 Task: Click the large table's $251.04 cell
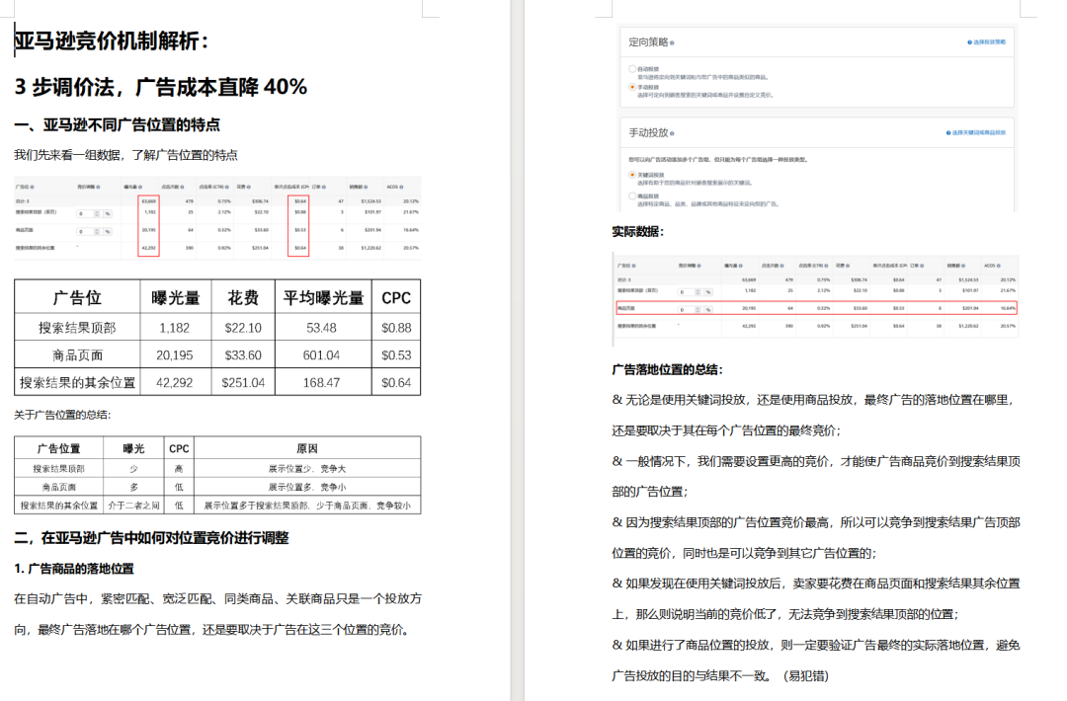[x=243, y=383]
